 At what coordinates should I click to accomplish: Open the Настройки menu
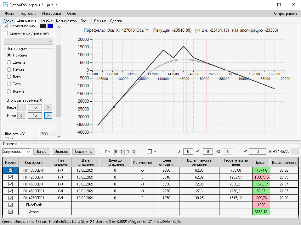pyautogui.click(x=52, y=13)
